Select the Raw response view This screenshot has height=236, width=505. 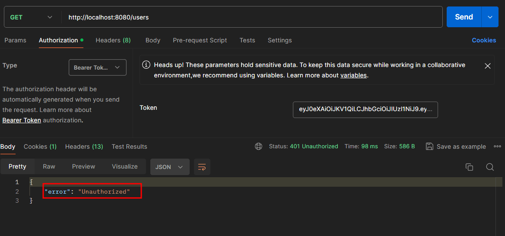click(x=49, y=166)
